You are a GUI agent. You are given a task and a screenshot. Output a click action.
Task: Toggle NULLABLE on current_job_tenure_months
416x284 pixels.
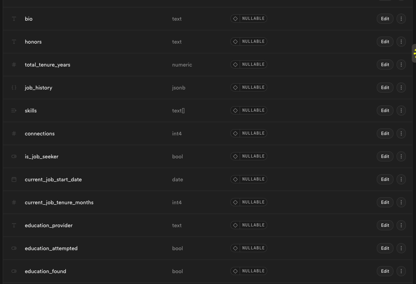(x=249, y=202)
